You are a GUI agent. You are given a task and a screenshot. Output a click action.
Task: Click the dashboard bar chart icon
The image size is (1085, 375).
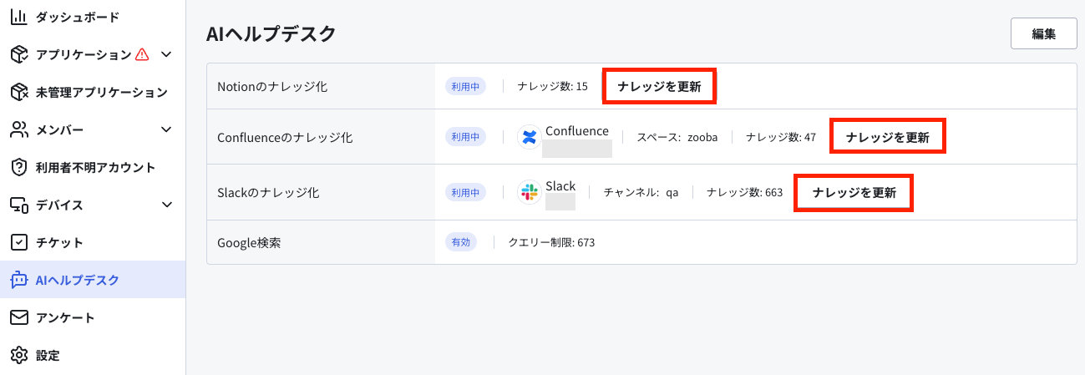tap(18, 17)
